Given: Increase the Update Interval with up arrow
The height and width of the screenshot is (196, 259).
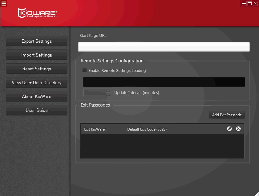Looking at the screenshot, I should pyautogui.click(x=108, y=91).
